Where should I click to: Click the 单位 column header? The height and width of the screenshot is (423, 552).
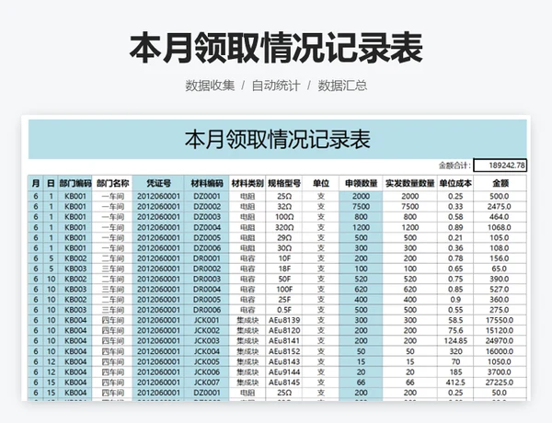[321, 183]
